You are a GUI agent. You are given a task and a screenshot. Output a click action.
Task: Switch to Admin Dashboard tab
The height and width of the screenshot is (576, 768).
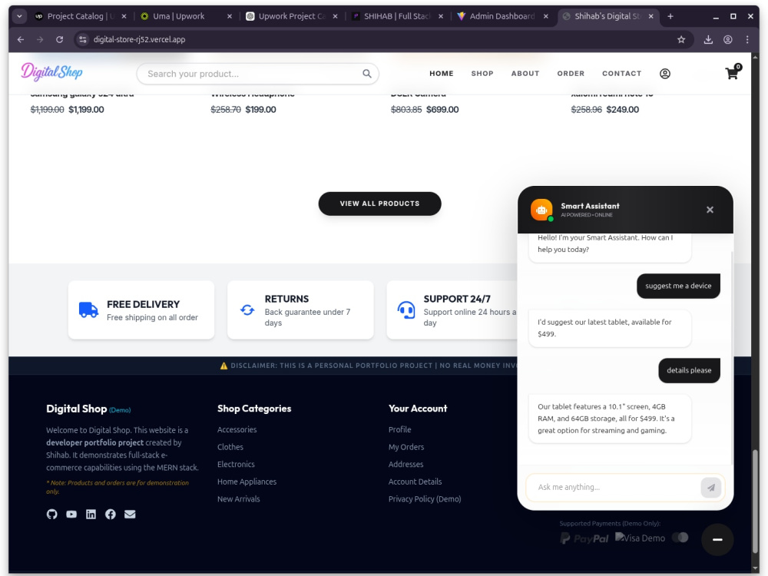coord(503,16)
